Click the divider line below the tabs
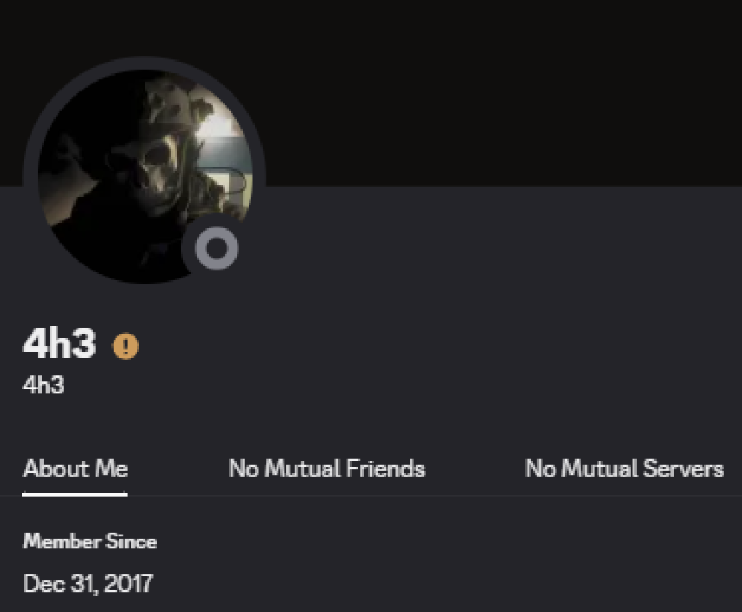This screenshot has height=612, width=742. (x=445, y=496)
